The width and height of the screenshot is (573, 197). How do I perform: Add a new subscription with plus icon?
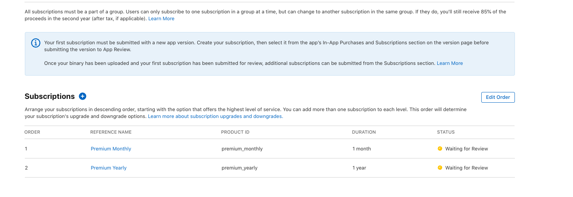point(83,96)
